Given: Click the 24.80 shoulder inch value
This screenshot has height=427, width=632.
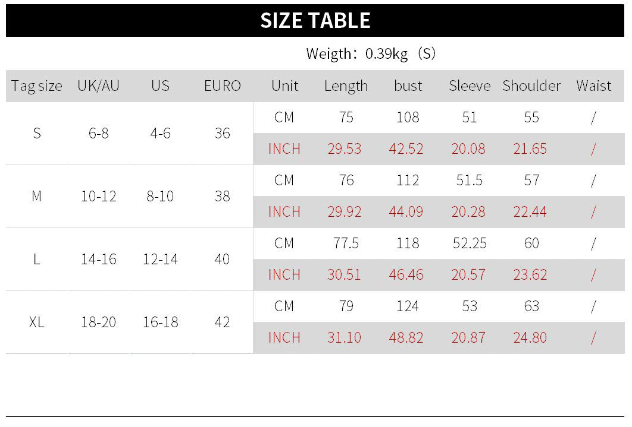Looking at the screenshot, I should pos(530,338).
